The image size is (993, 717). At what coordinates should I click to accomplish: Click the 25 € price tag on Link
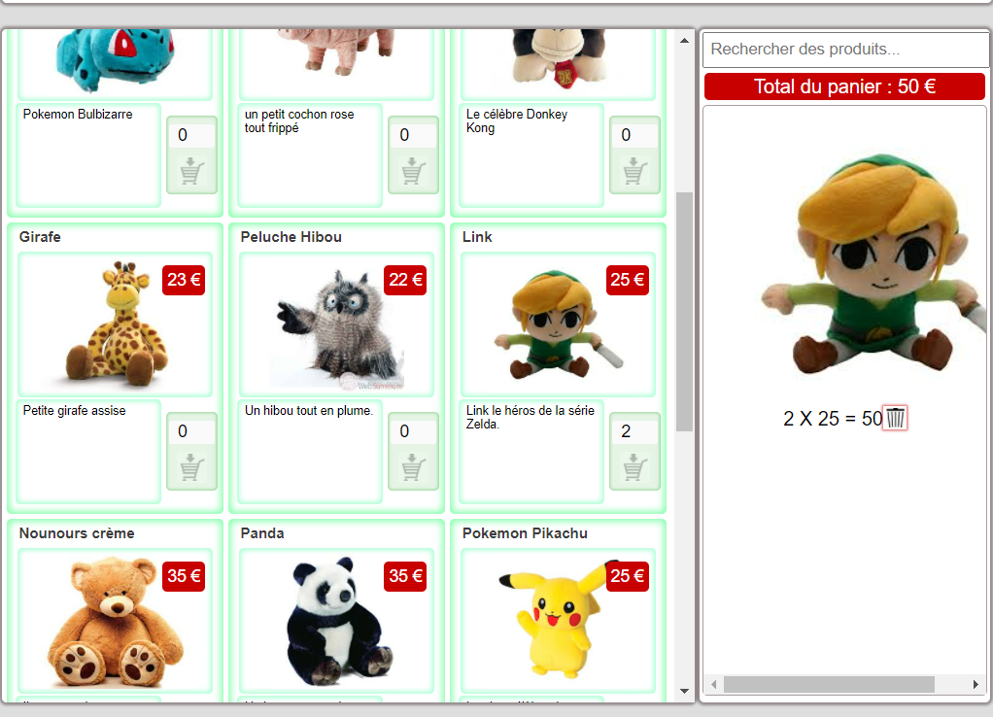click(627, 280)
